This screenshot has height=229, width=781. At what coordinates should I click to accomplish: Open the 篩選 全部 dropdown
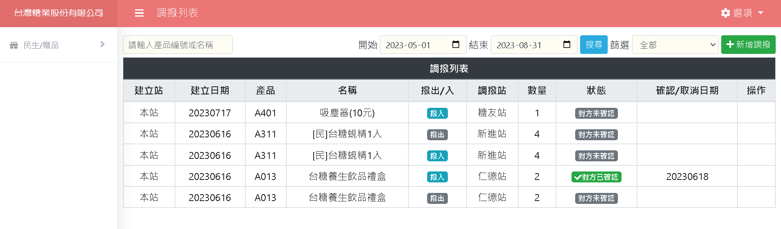675,45
